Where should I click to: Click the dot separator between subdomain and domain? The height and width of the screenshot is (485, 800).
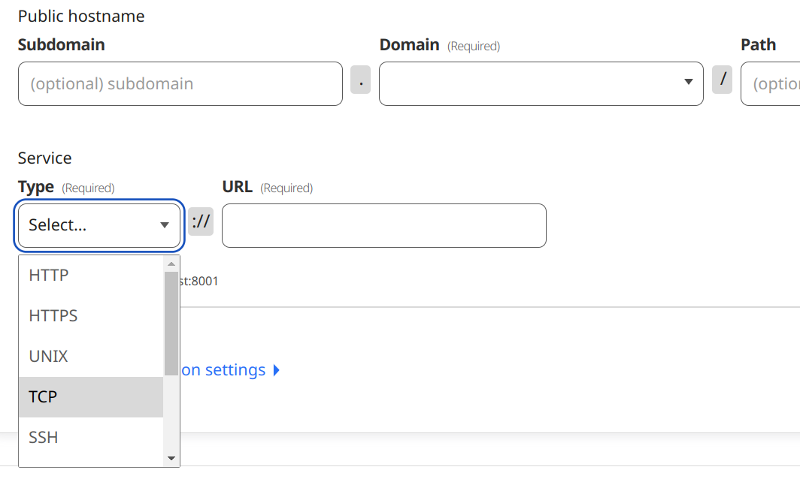click(360, 80)
